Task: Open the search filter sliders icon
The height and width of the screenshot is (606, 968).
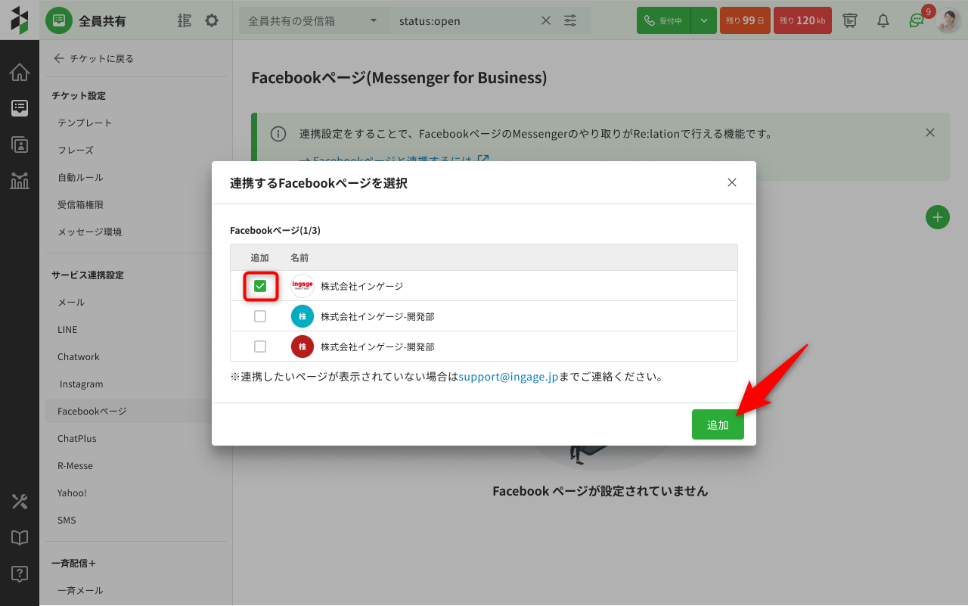Action: click(x=570, y=20)
